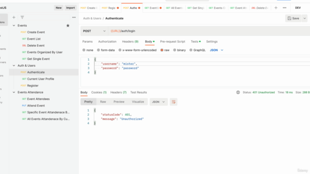Switch to GET Get Singl tab
The height and width of the screenshot is (174, 310).
[x=196, y=8]
